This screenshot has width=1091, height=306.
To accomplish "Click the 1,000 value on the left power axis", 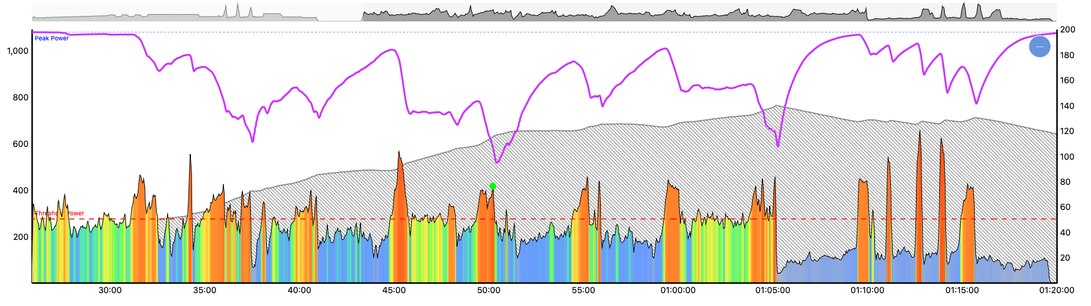I will [x=18, y=51].
